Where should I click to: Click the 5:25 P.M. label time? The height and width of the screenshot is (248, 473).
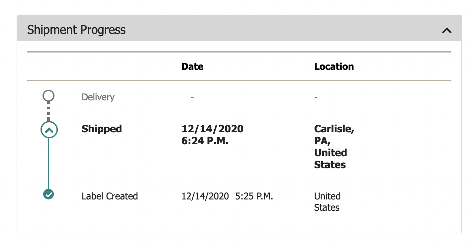click(254, 196)
